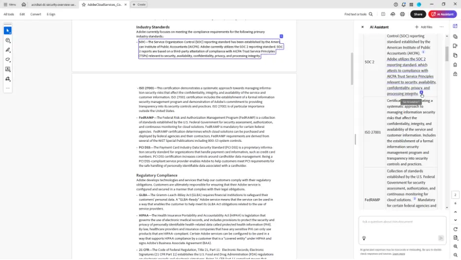
Task: Open the page display options icon
Action: [456, 238]
